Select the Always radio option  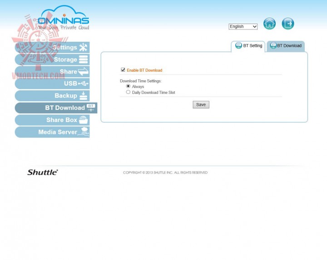click(x=128, y=86)
